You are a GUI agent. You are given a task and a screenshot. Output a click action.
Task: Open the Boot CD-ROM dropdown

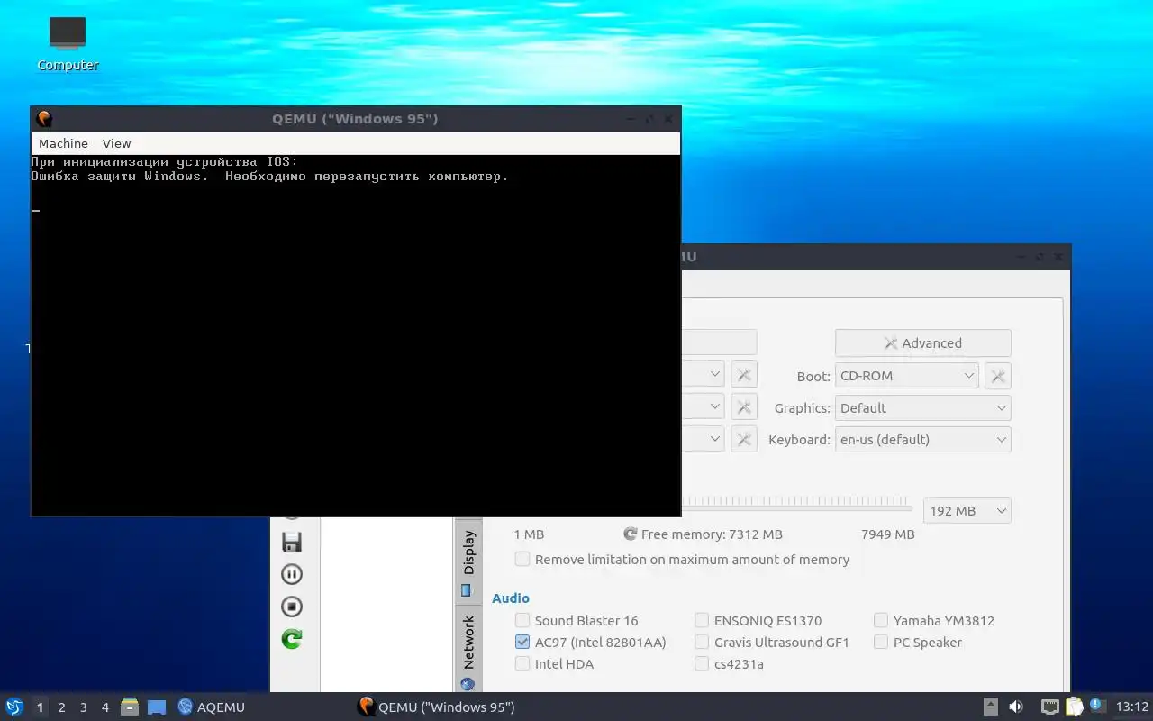pyautogui.click(x=907, y=376)
